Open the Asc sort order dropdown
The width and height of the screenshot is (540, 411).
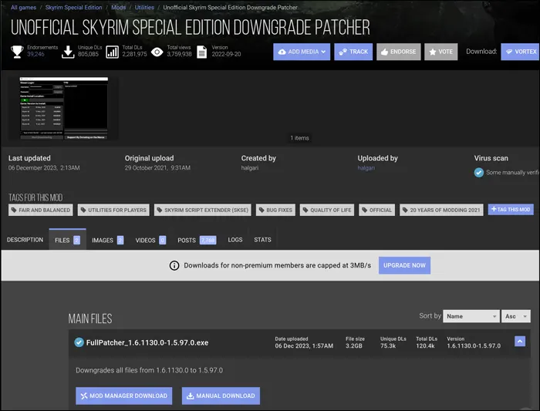[516, 316]
